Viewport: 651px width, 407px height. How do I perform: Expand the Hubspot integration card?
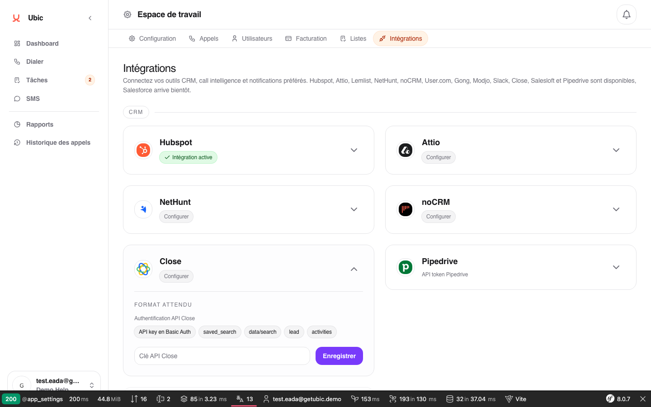click(x=354, y=150)
